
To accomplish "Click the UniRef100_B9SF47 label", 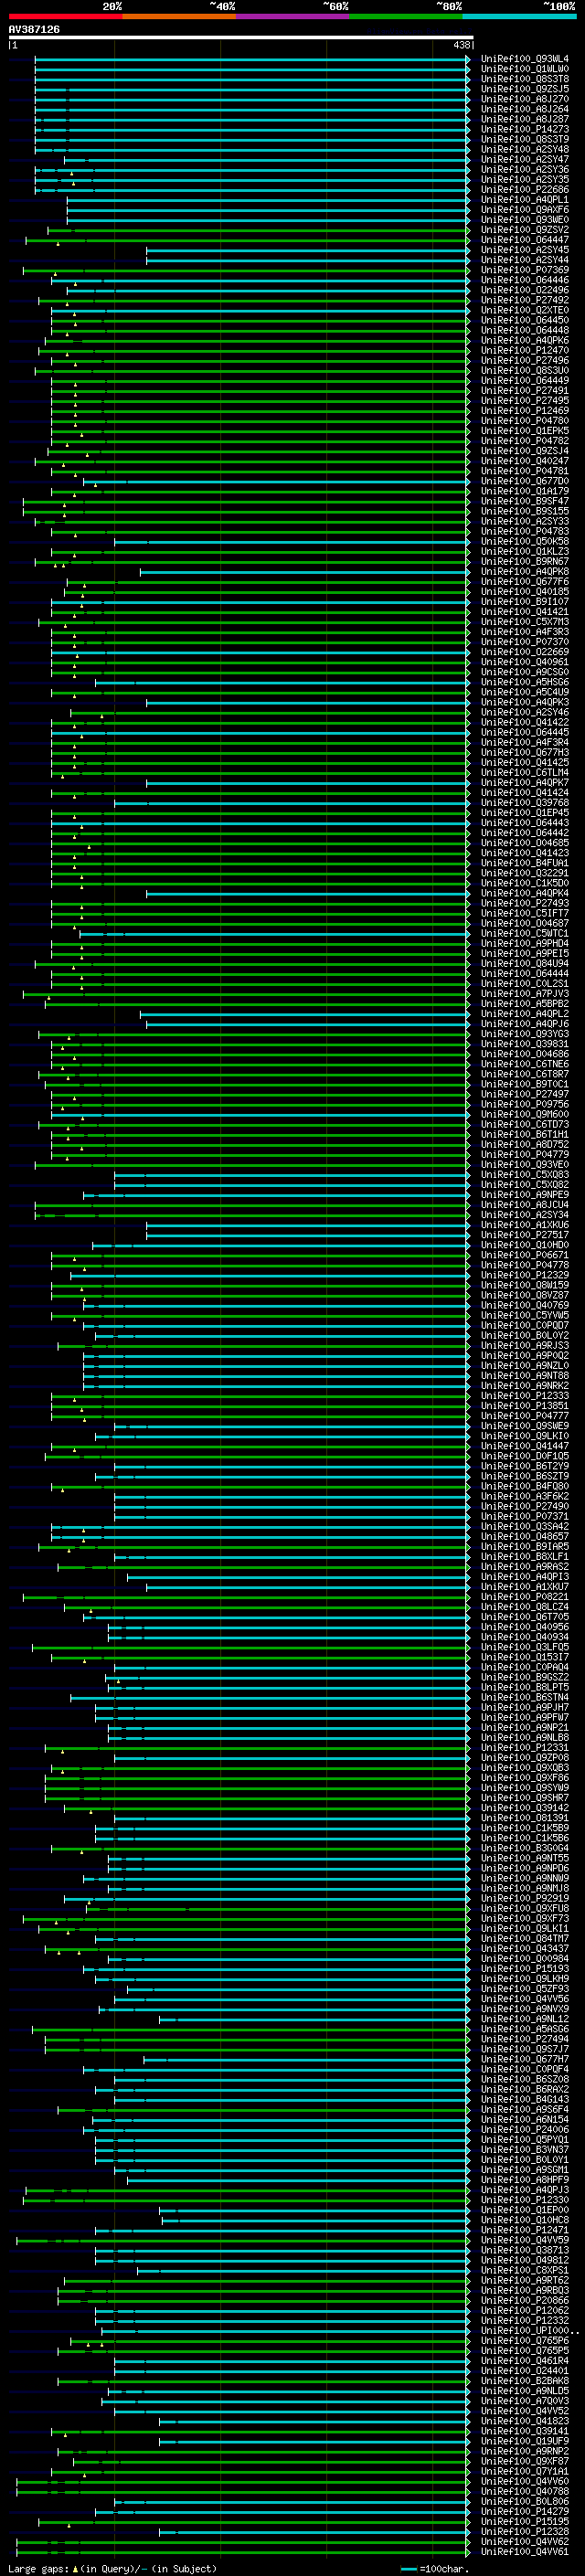I will tap(525, 502).
